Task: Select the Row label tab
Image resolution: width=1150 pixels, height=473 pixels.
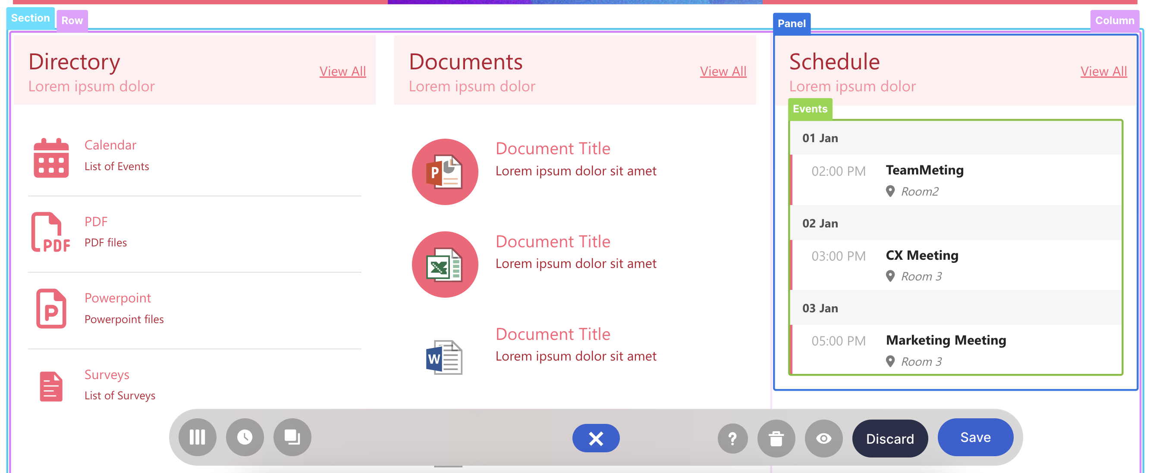Action: [x=72, y=21]
